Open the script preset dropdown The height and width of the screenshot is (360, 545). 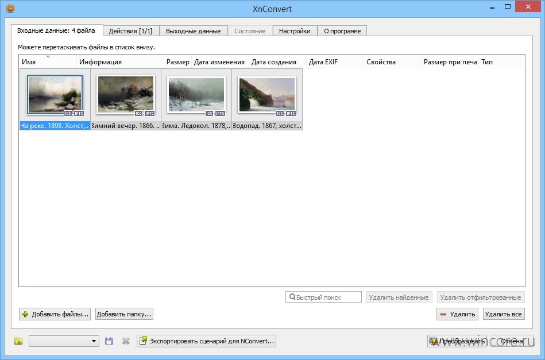pyautogui.click(x=64, y=341)
